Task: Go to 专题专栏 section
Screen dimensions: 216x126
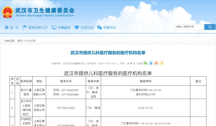Action: coord(109,28)
